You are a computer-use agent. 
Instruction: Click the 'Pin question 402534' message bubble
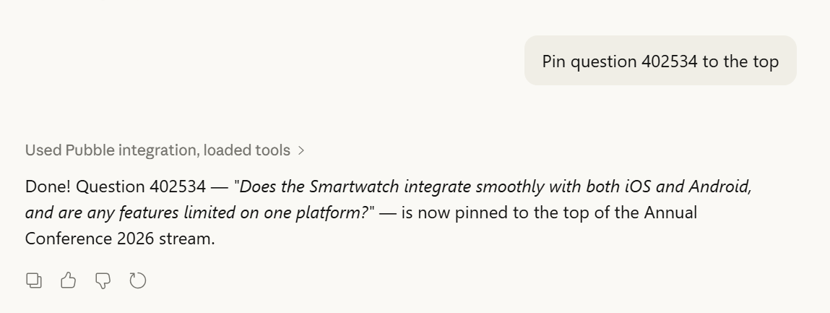(x=660, y=61)
